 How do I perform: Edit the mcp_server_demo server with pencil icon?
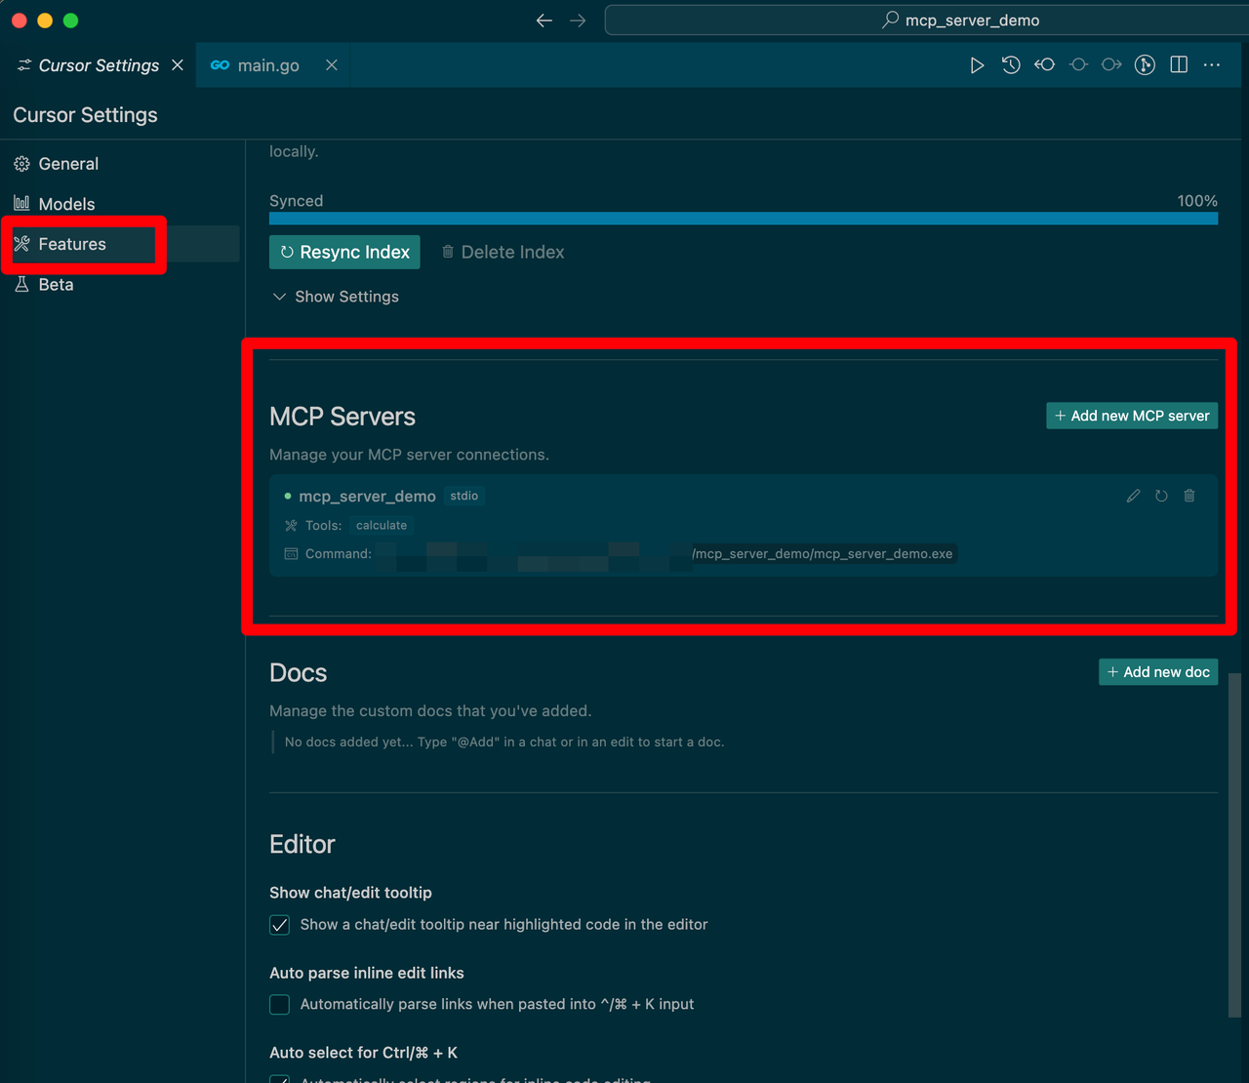tap(1133, 496)
